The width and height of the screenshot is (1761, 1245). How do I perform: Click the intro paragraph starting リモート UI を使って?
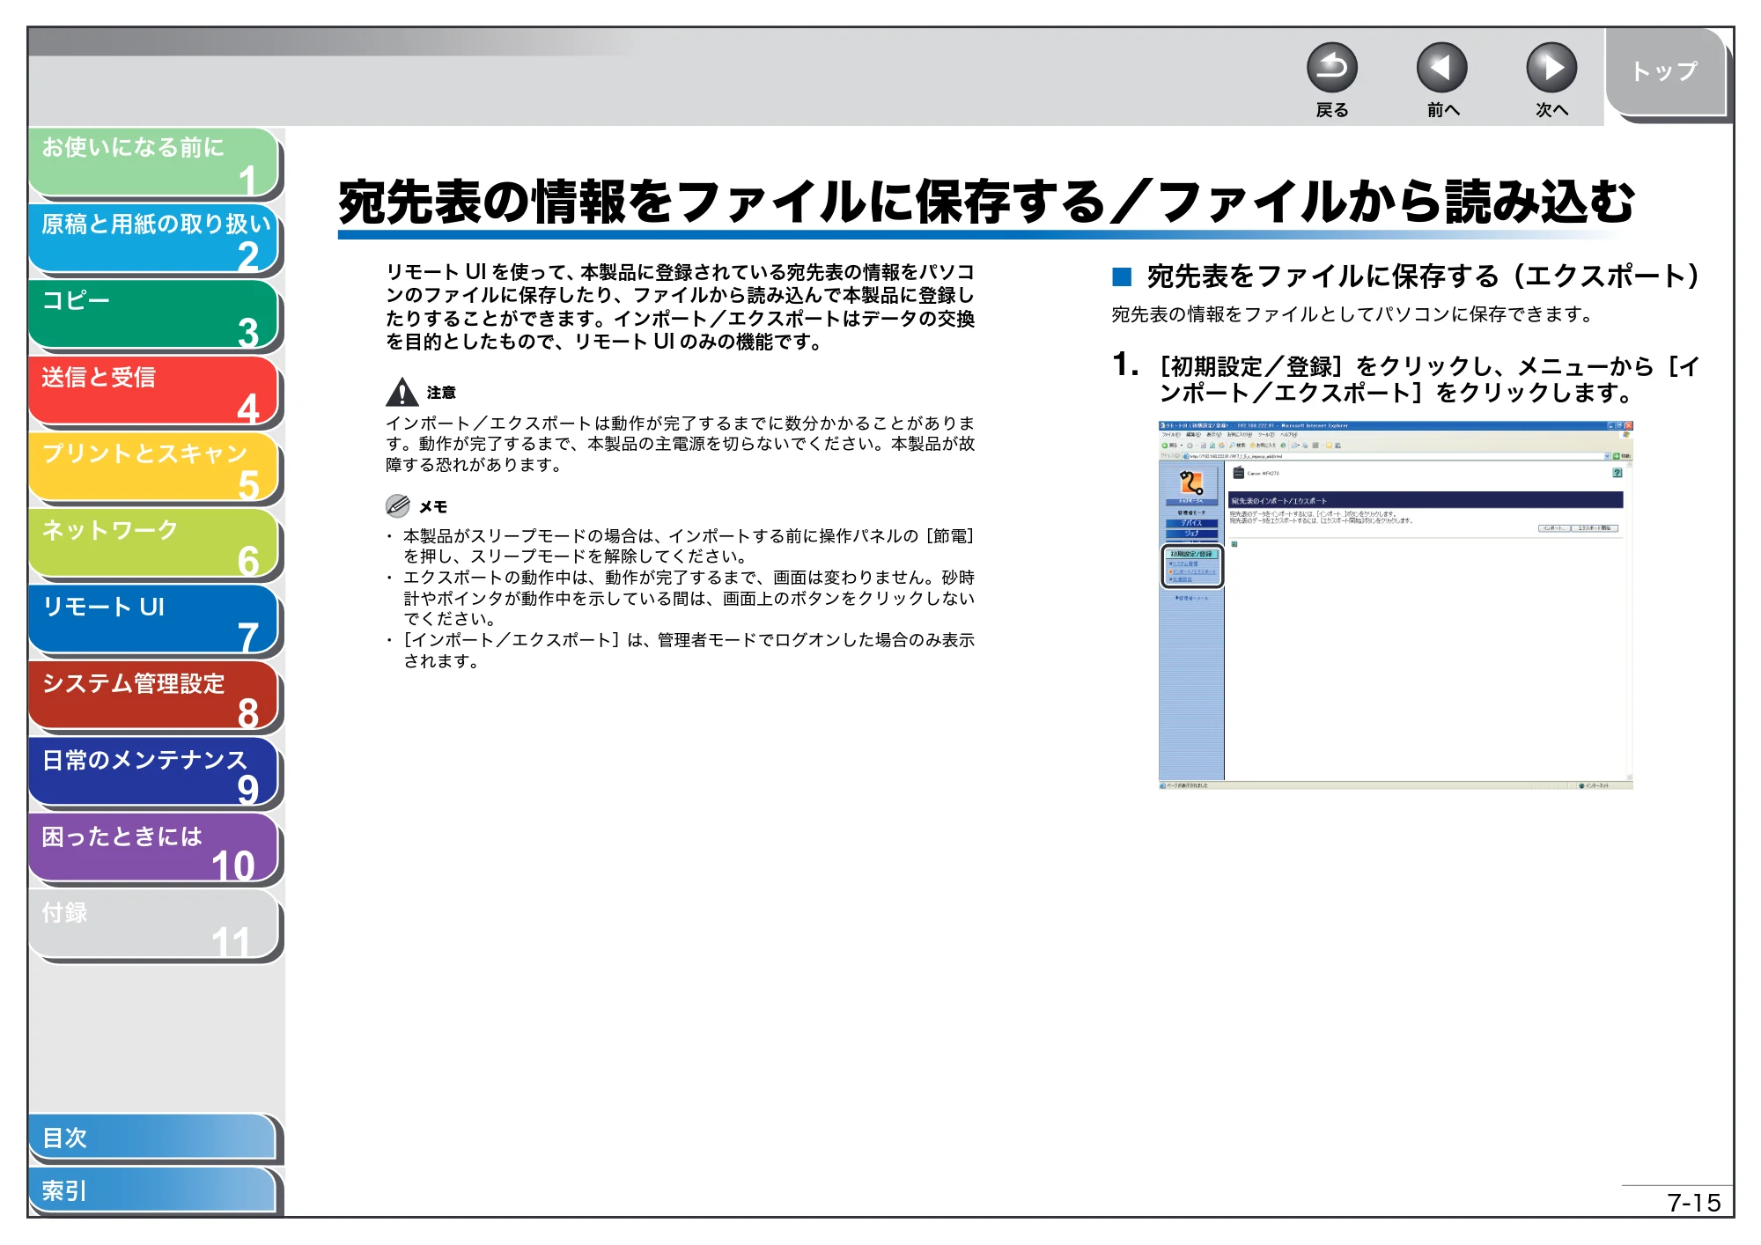(x=680, y=306)
